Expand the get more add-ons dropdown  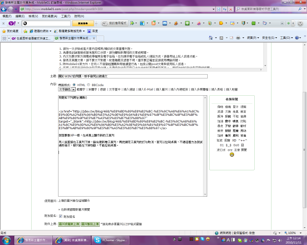point(83,31)
